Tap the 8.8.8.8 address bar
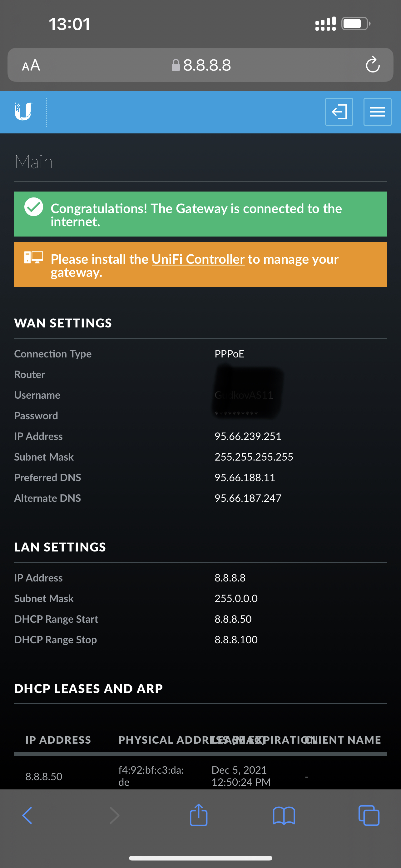This screenshot has height=868, width=401. pos(200,65)
